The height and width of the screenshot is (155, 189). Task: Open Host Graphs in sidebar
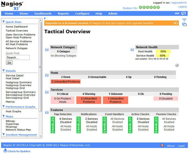tap(13, 111)
